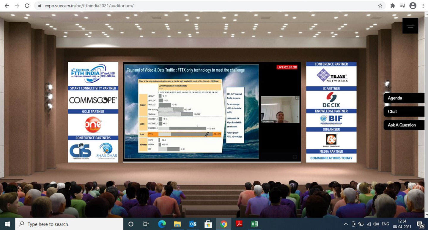Open Outlook from taskbar
Viewport: 428px width, 230px height.
coord(193,224)
